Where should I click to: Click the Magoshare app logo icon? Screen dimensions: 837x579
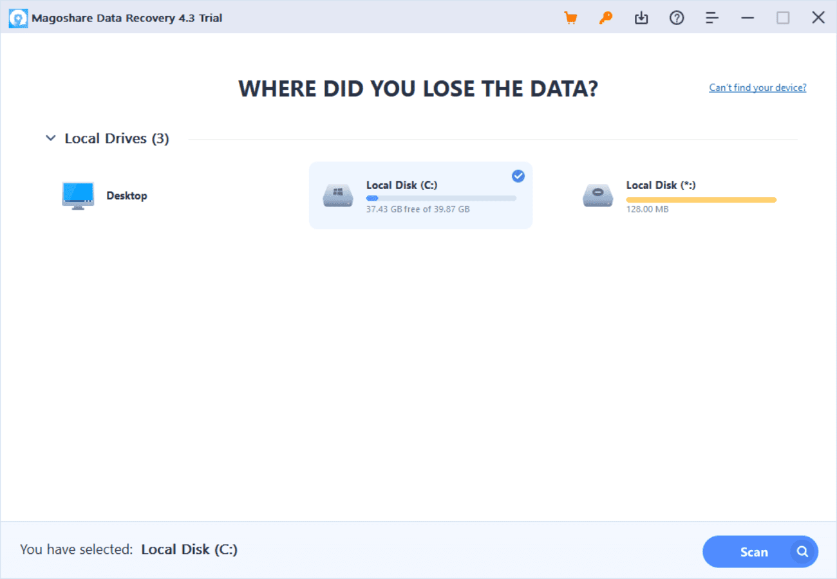(18, 18)
